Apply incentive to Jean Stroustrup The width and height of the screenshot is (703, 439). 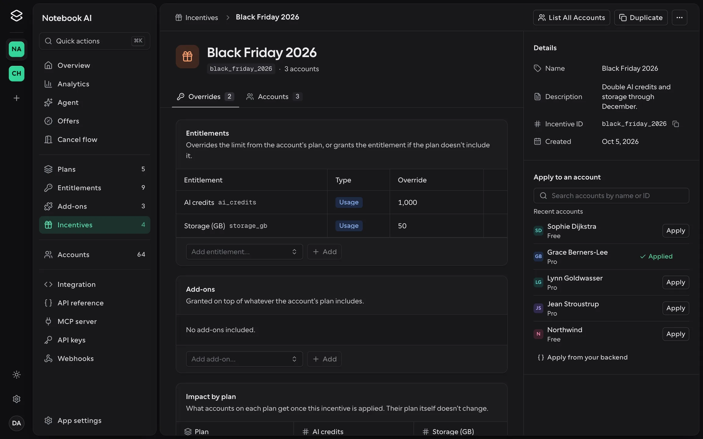(x=676, y=308)
